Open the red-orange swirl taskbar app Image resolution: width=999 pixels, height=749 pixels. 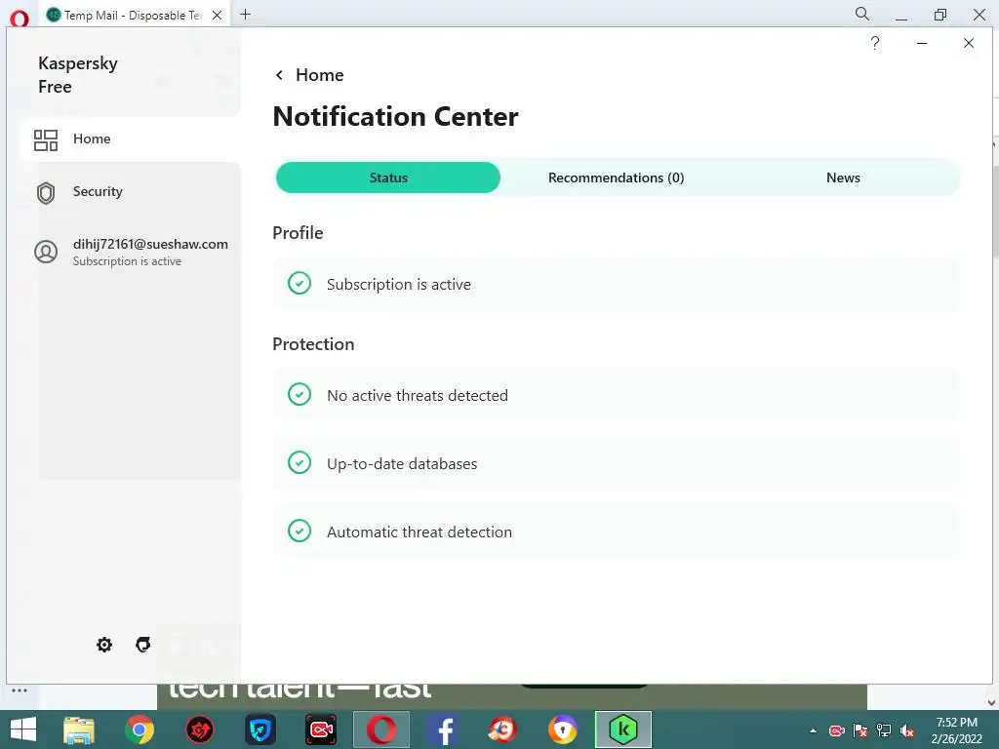tap(502, 729)
